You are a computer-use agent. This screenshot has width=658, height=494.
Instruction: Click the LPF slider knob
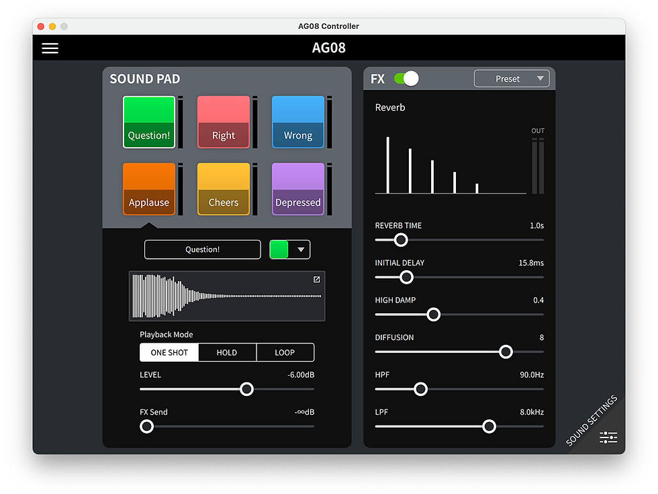489,426
